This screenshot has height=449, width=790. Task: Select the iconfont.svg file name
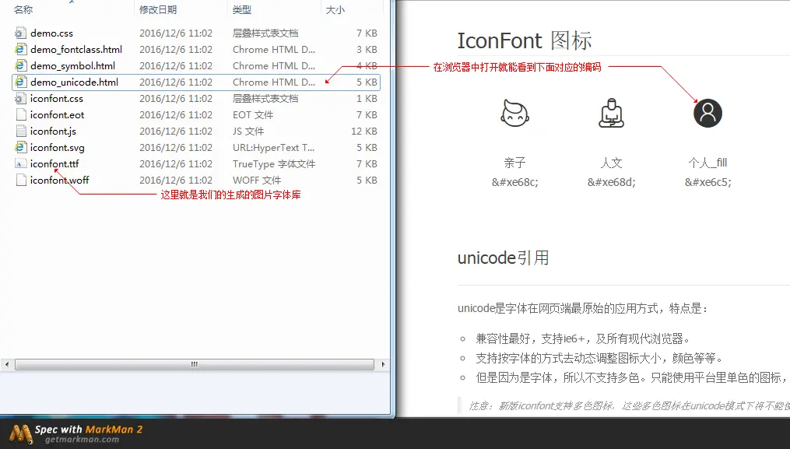tap(58, 148)
